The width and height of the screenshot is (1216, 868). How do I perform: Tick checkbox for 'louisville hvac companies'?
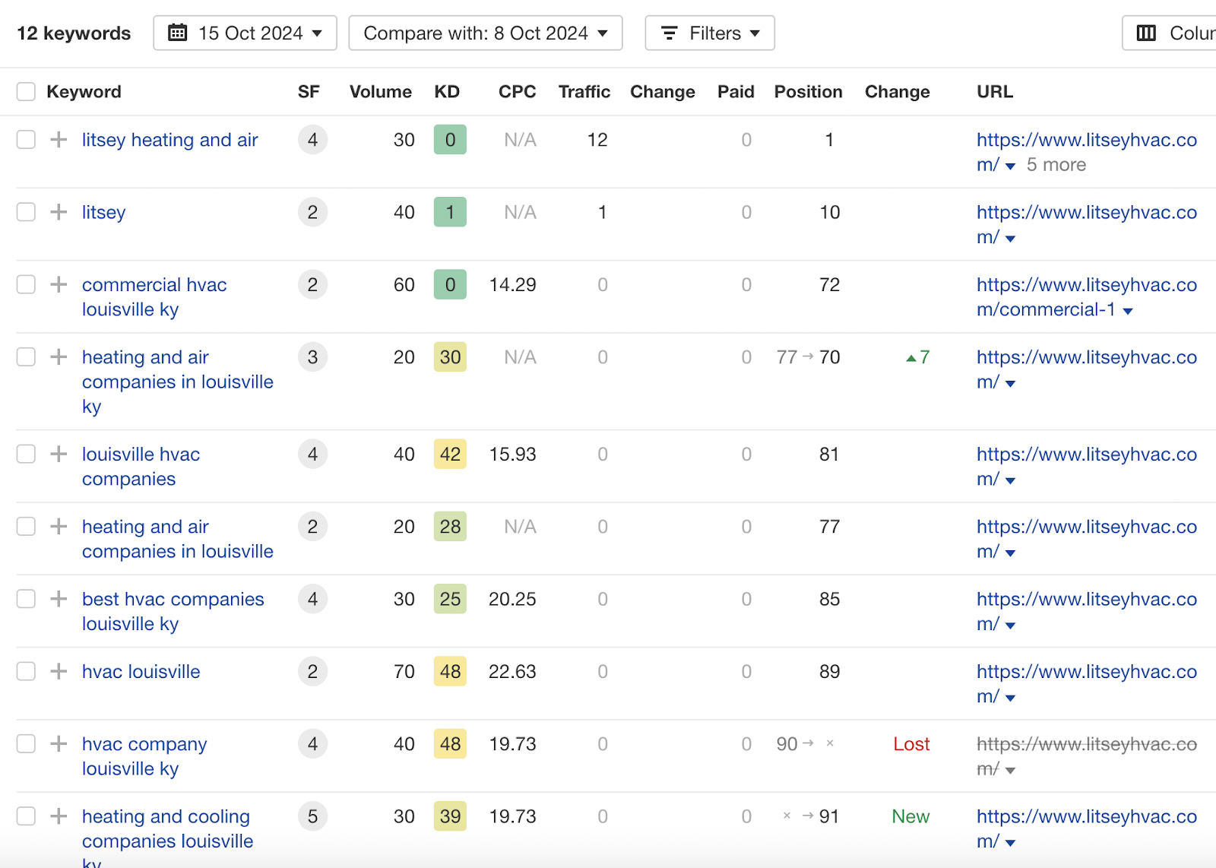26,454
